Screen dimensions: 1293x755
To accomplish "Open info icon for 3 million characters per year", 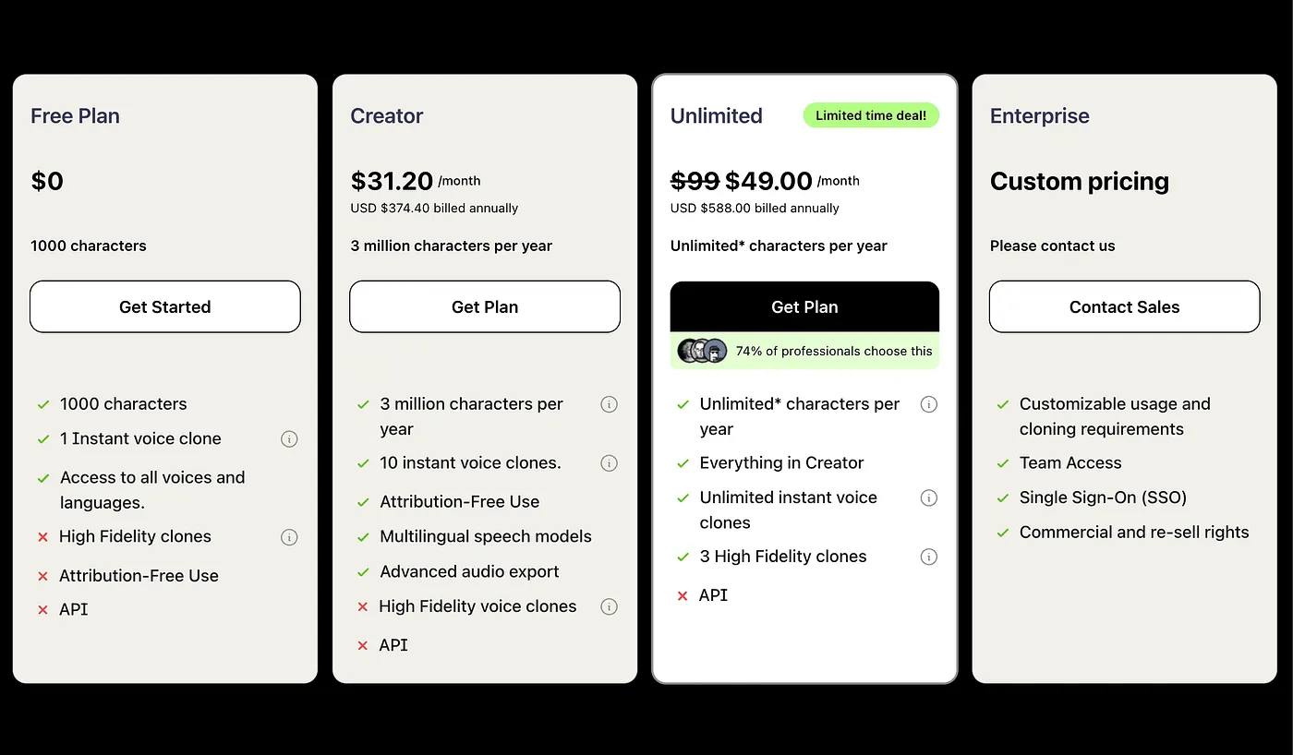I will pyautogui.click(x=609, y=404).
